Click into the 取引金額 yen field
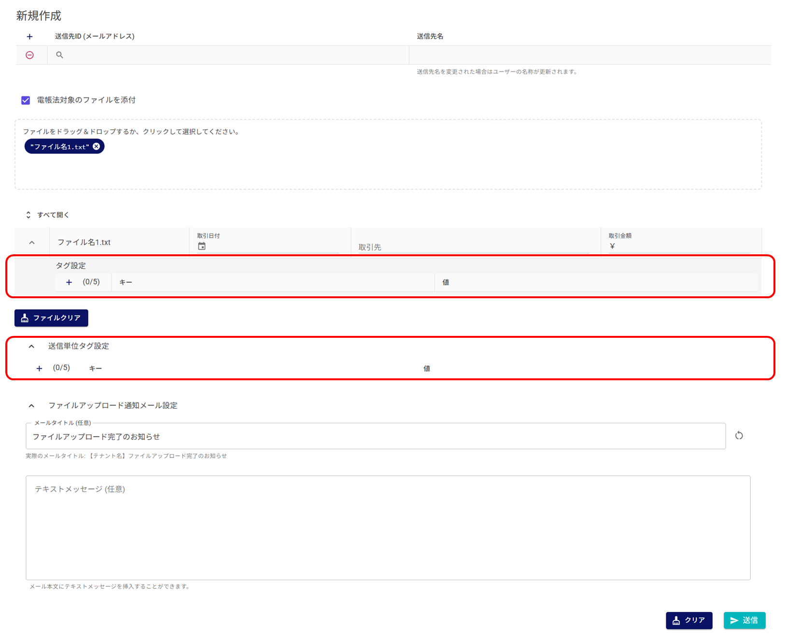Viewport: 787px width, 637px height. tap(681, 246)
